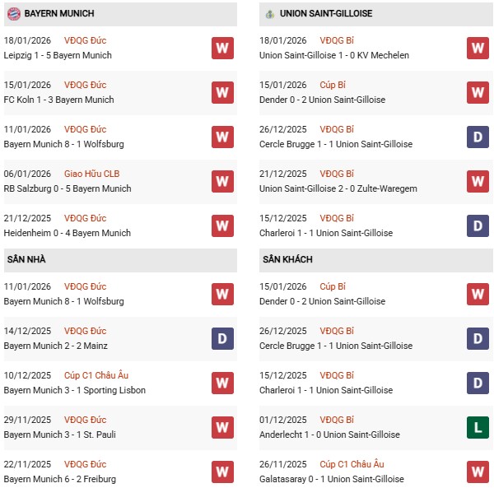Click W badge for Zulte-Waregem match
The width and height of the screenshot is (494, 488).
coord(478,181)
